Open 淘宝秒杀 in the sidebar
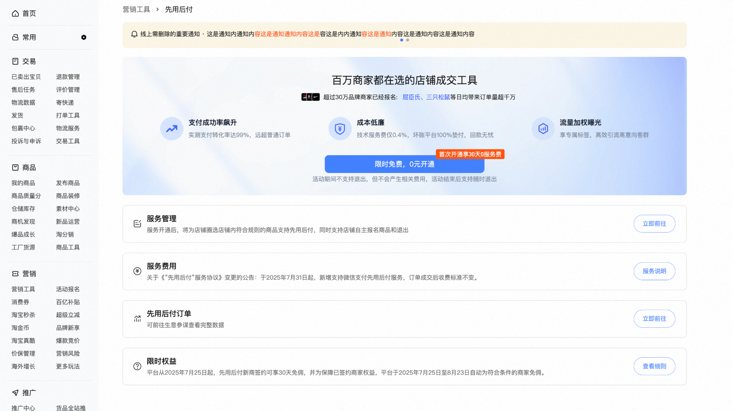Image resolution: width=733 pixels, height=411 pixels. click(x=23, y=315)
